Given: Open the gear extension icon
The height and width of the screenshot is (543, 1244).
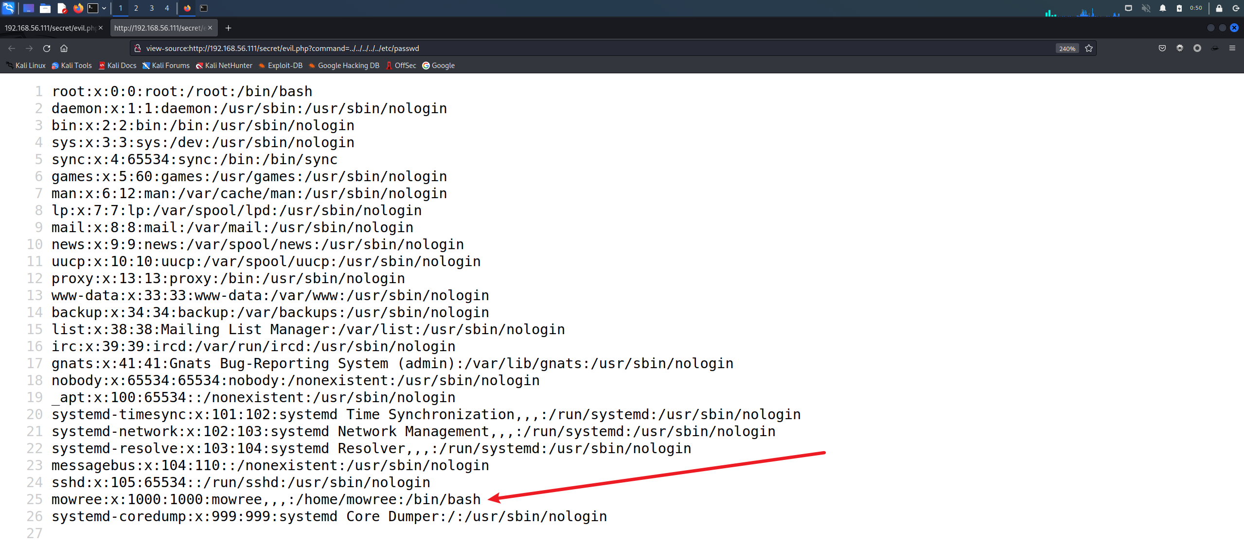Looking at the screenshot, I should tap(1180, 48).
